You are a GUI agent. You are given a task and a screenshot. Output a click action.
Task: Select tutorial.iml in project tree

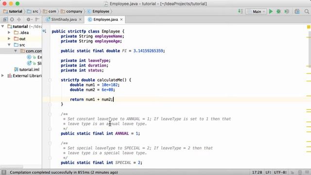[x=27, y=70]
